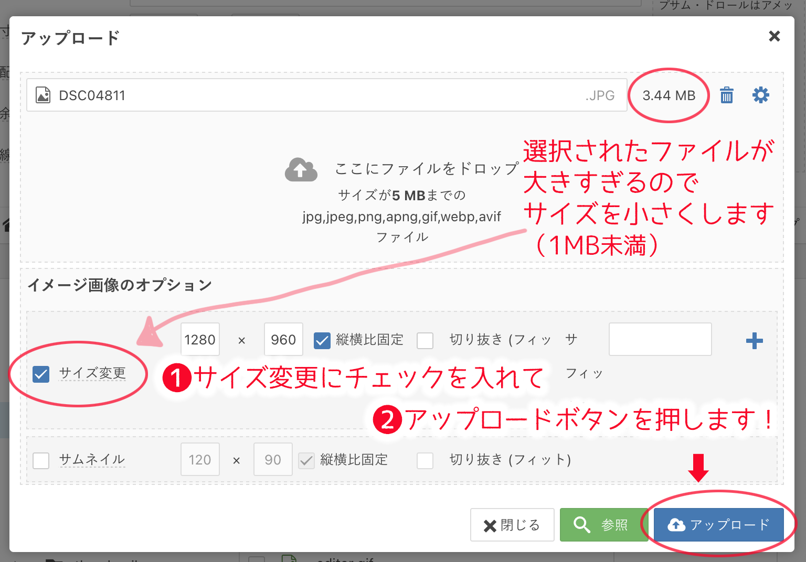The image size is (806, 562).
Task: Click the DSC04811 file name field
Action: (x=315, y=95)
